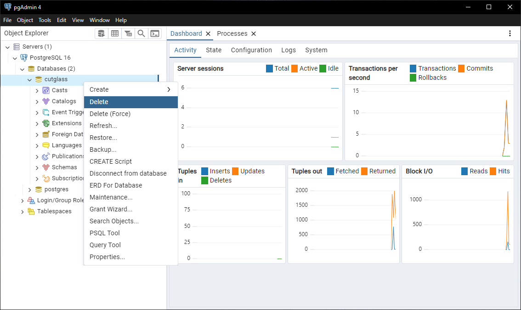
Task: Open the three-dot menu at the panel's right
Action: pyautogui.click(x=510, y=33)
